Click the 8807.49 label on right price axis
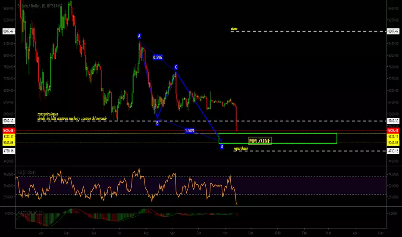Viewport: 402px width, 237px height. [x=393, y=31]
